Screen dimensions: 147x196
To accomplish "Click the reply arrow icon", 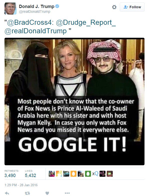I will point(7,193).
